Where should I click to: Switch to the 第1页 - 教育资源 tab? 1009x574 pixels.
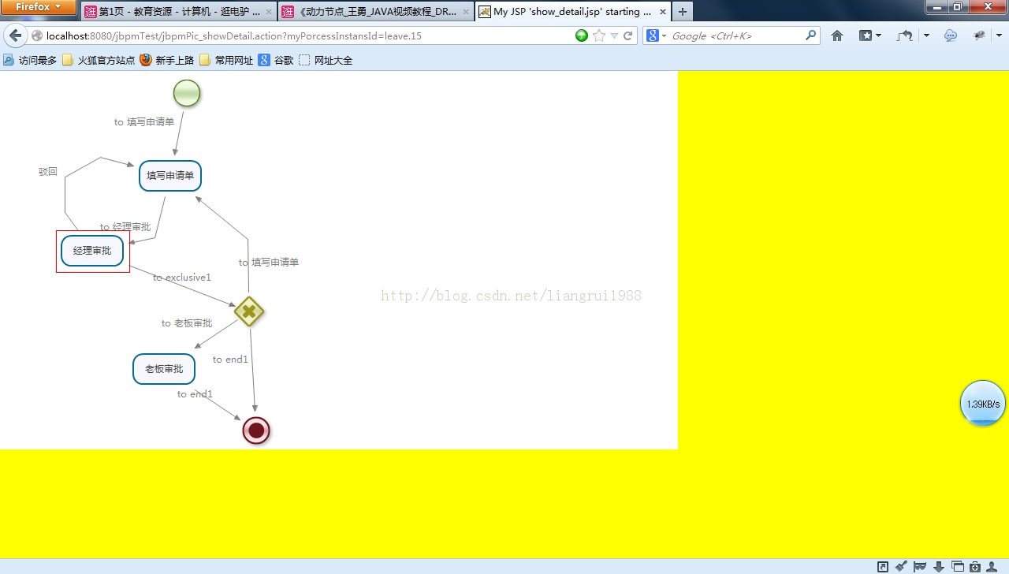click(178, 12)
